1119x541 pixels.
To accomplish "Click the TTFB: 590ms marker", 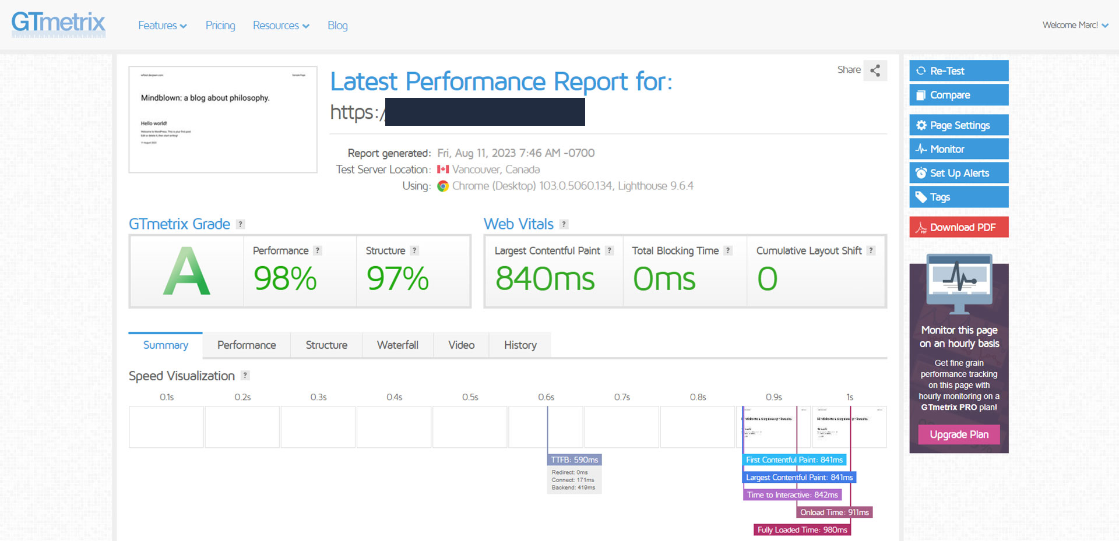I will point(574,460).
